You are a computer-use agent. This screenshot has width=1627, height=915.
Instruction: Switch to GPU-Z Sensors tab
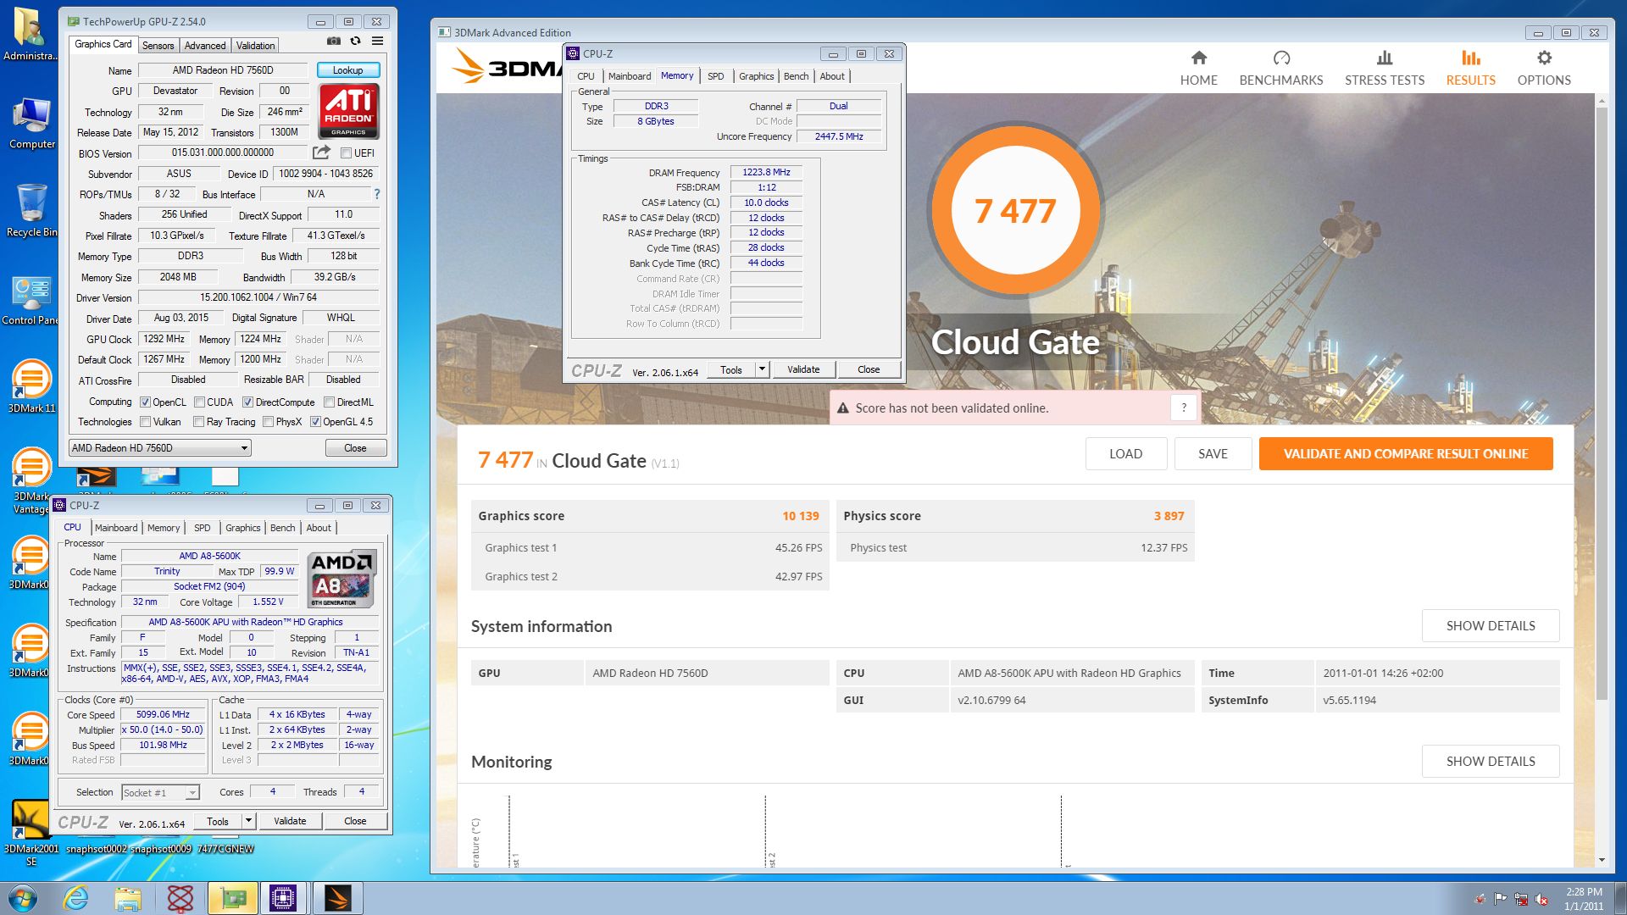[158, 46]
